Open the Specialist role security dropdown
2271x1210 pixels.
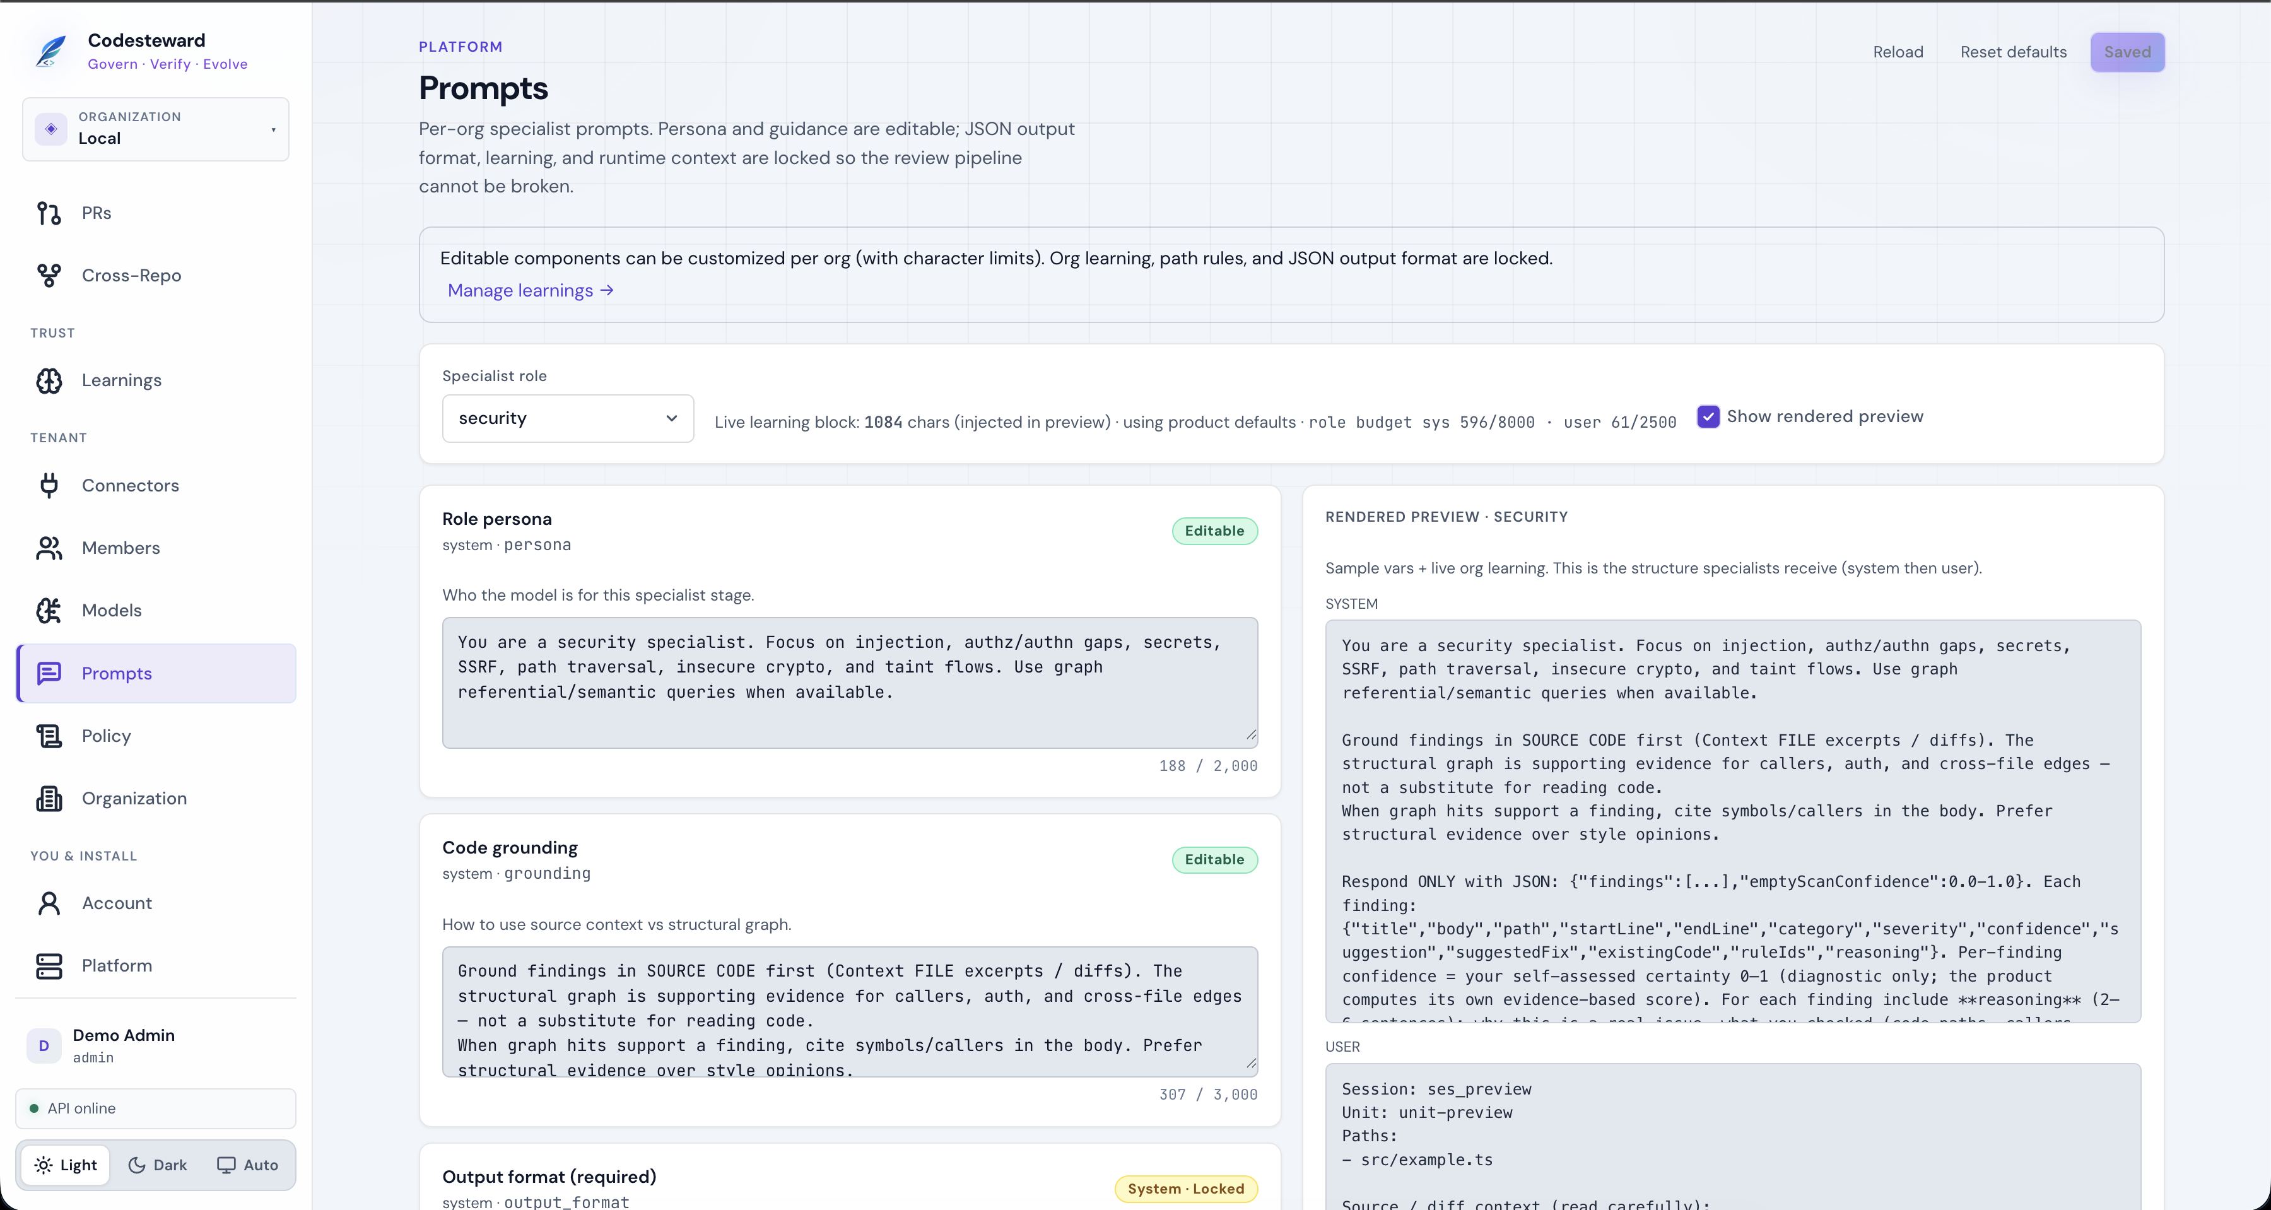pos(568,419)
